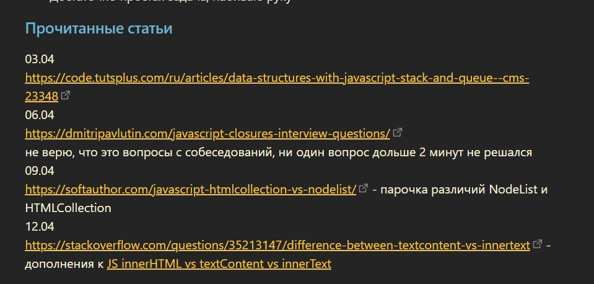Click the Прочитанные статьи heading

point(98,29)
